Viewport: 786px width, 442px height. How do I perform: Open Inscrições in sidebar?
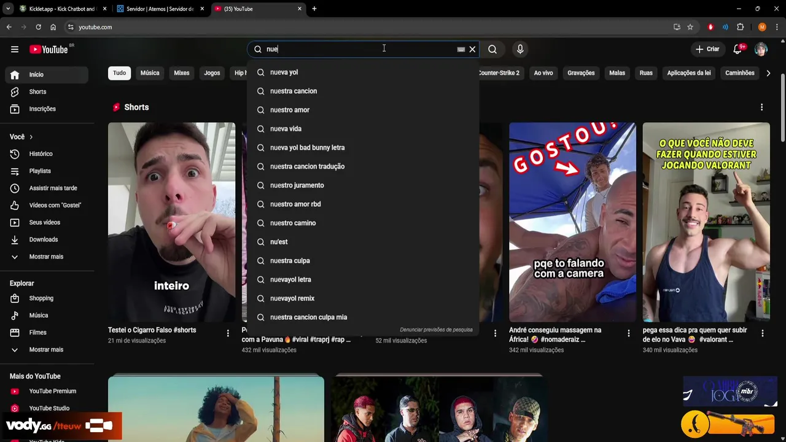pos(47,109)
